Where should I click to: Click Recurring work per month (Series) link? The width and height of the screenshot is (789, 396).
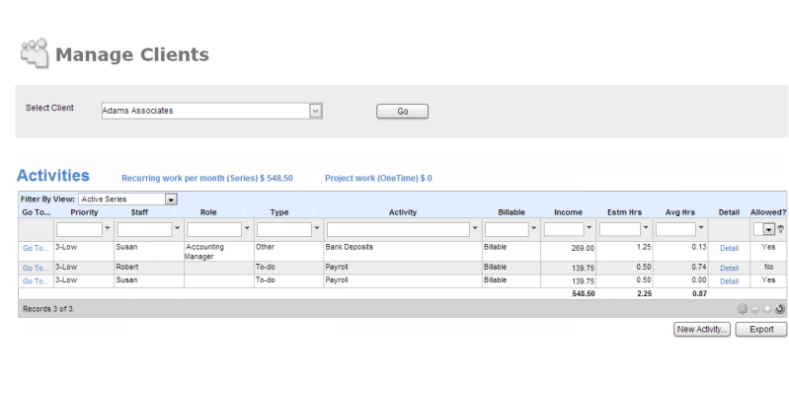(207, 178)
